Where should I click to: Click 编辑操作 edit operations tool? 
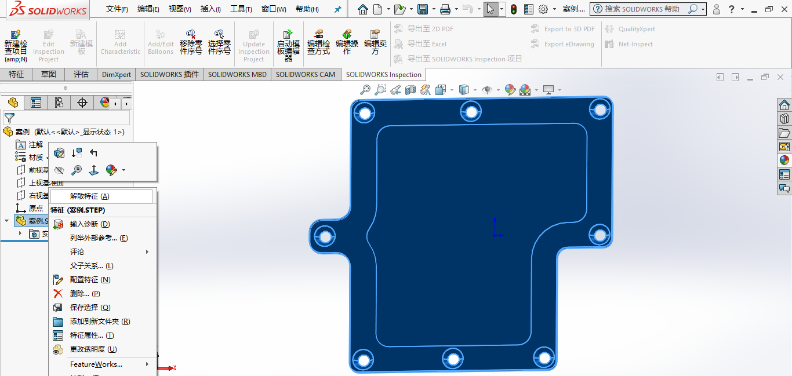pyautogui.click(x=347, y=43)
